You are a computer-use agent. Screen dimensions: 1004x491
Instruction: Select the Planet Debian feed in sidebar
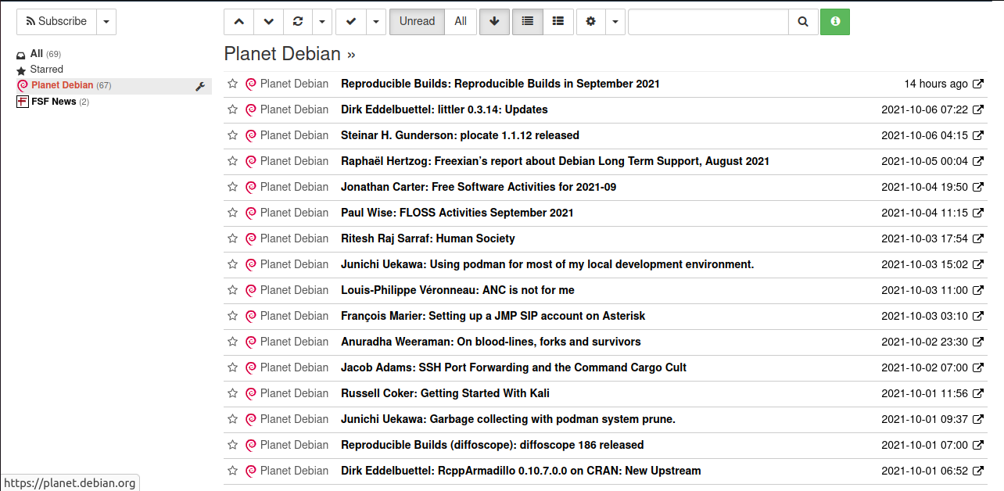[x=63, y=85]
